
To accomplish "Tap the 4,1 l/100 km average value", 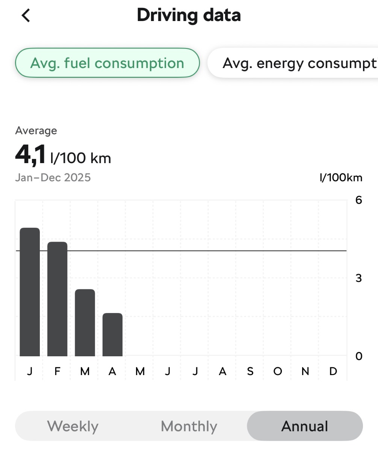I will coord(63,155).
